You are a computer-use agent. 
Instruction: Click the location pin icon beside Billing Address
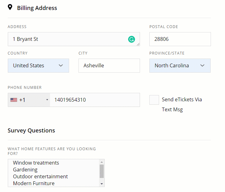tap(10, 7)
